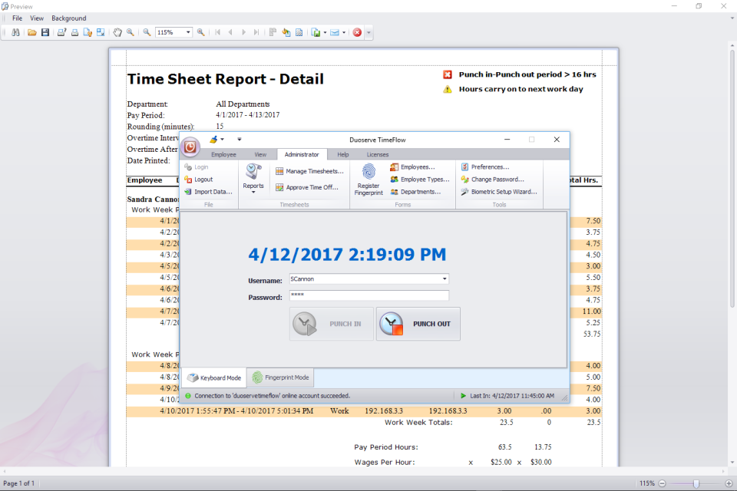Open the 115% zoom level dropdown
Viewport: 737px width, 491px height.
click(x=188, y=32)
